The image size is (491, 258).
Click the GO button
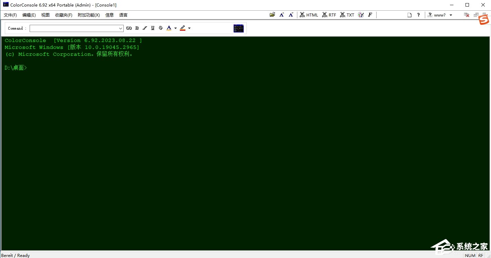[129, 28]
